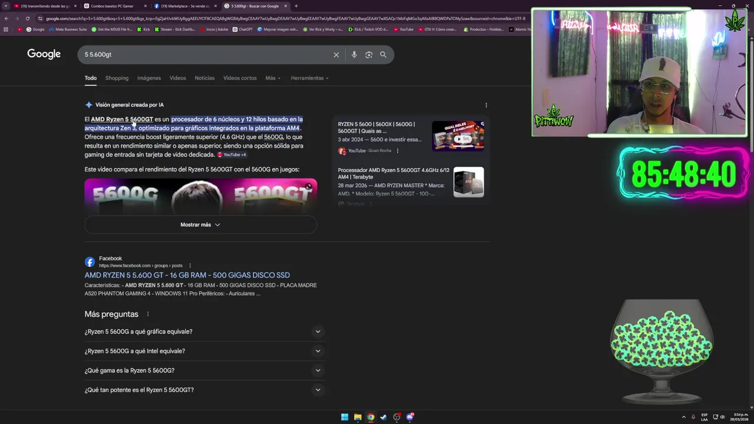Open the clock and date in the taskbar

pos(740,417)
